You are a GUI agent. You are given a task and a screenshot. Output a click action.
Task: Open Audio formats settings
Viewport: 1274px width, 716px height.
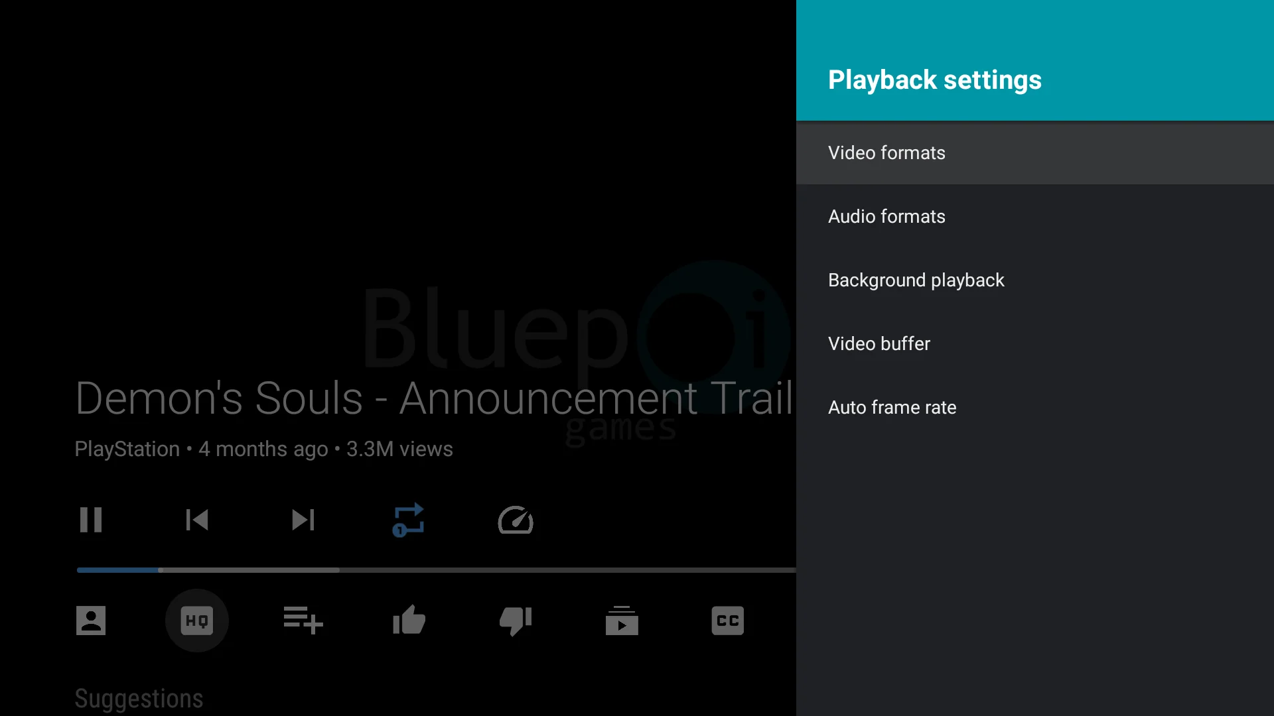[1035, 216]
